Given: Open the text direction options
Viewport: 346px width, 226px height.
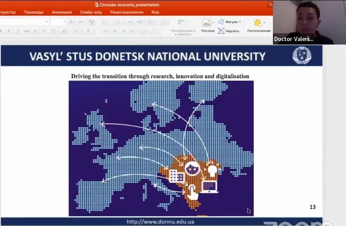Looking at the screenshot, I should (144, 31).
